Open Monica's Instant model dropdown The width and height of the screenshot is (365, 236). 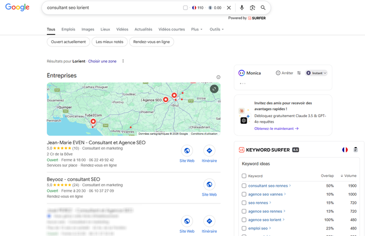point(316,73)
